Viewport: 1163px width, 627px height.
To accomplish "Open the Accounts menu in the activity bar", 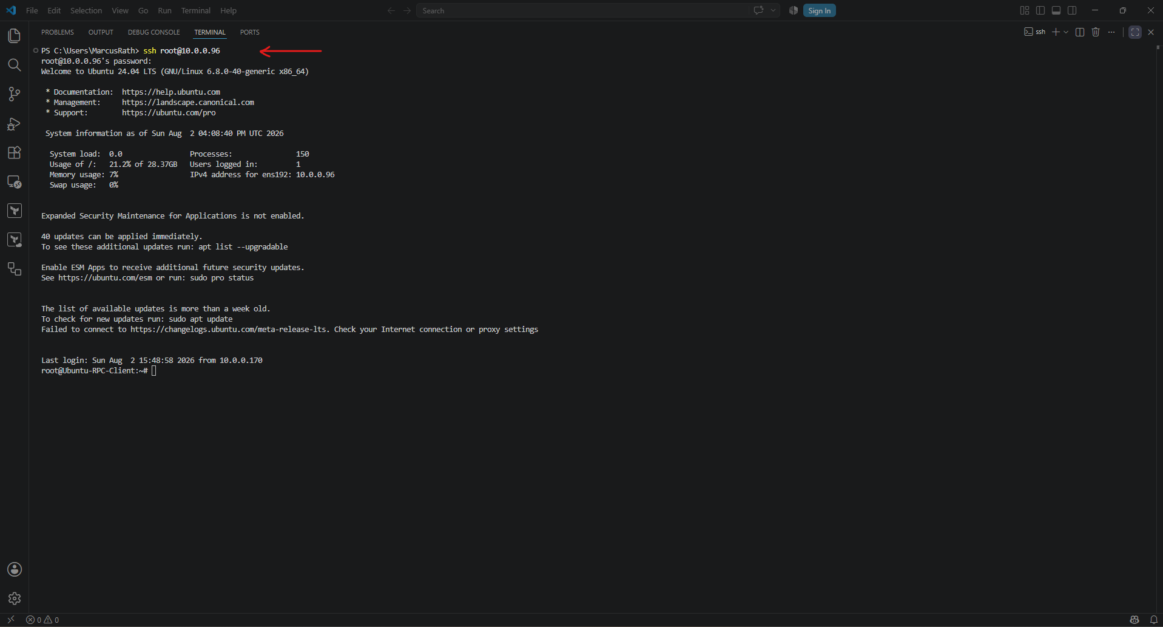I will (x=15, y=569).
